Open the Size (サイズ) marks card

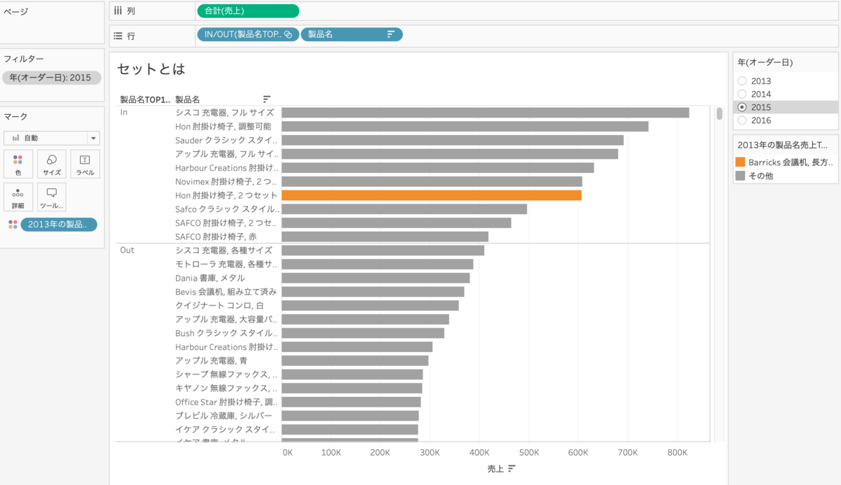pyautogui.click(x=52, y=164)
